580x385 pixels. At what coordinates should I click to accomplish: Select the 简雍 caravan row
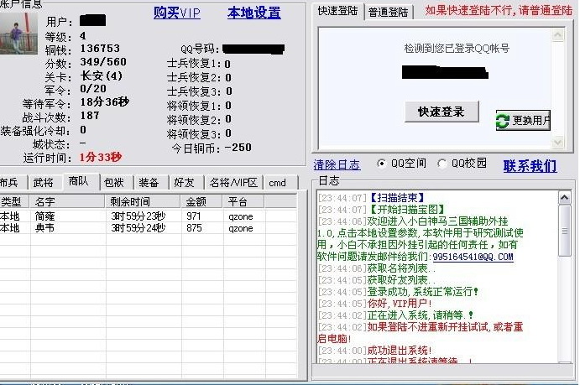pos(148,216)
